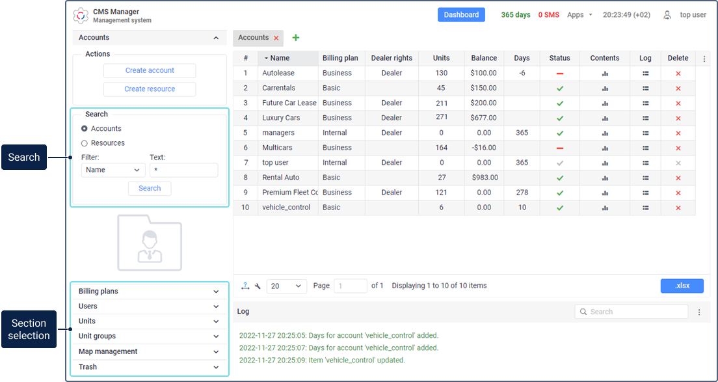Image resolution: width=718 pixels, height=382 pixels.
Task: Open rows-per-page dropdown showing 20
Action: [x=286, y=286]
